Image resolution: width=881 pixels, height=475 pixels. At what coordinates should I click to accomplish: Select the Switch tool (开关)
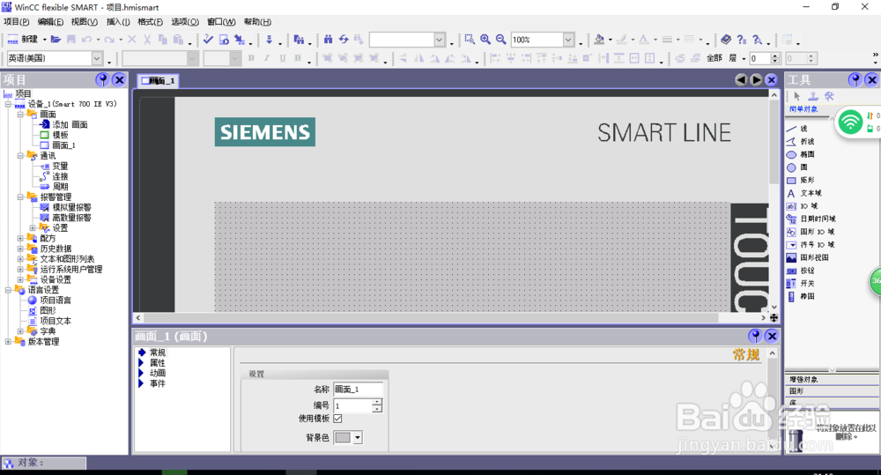(801, 284)
